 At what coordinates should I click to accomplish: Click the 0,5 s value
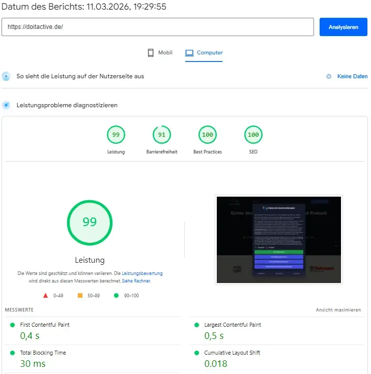[x=214, y=336]
